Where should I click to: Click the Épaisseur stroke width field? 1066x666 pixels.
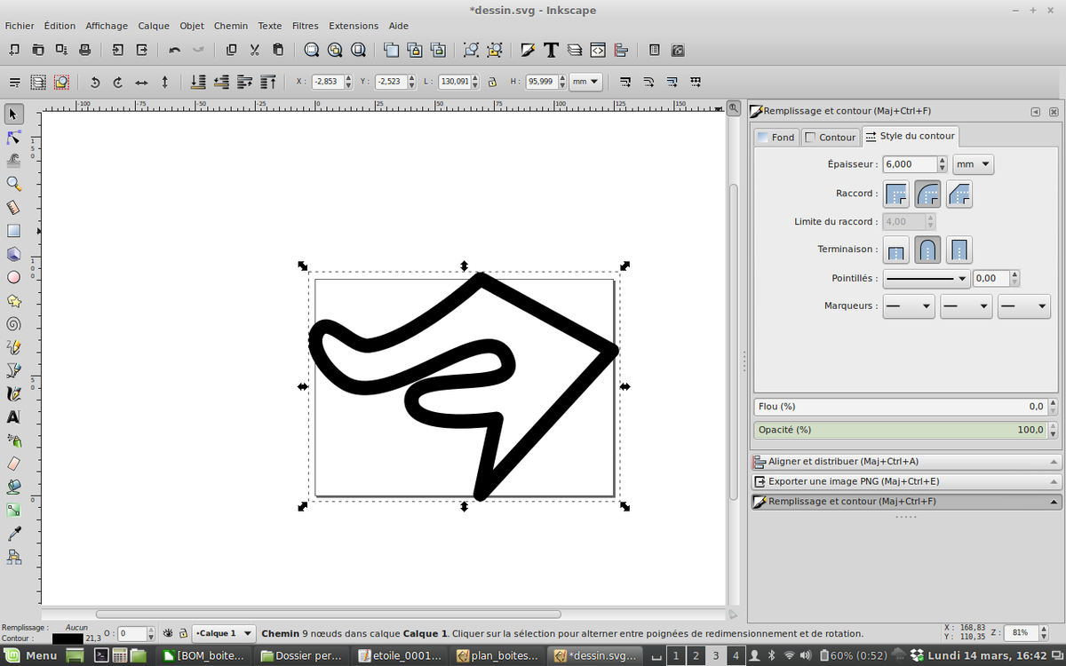tap(910, 164)
